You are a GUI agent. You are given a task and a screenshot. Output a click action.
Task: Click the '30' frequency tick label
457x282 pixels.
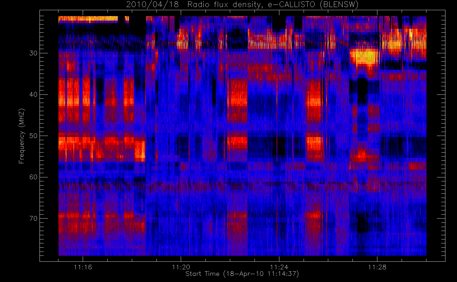point(33,53)
